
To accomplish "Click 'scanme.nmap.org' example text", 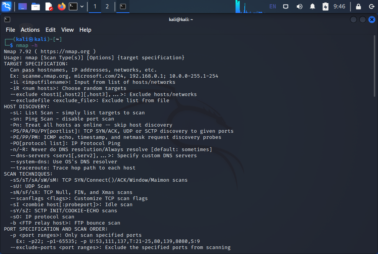I will (45, 76).
